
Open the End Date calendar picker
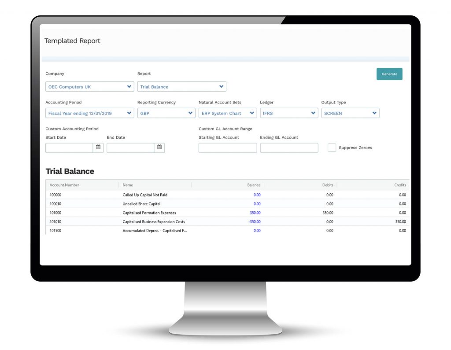coord(159,147)
